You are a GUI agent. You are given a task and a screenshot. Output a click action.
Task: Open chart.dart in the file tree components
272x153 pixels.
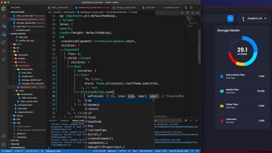pos(27,73)
